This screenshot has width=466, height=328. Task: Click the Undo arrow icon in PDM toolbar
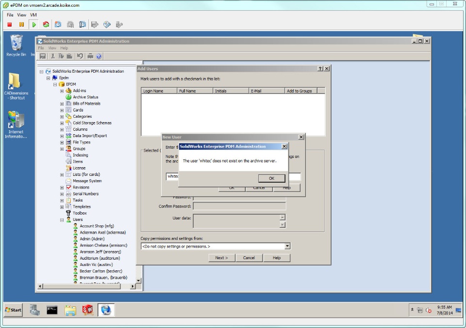[80, 56]
